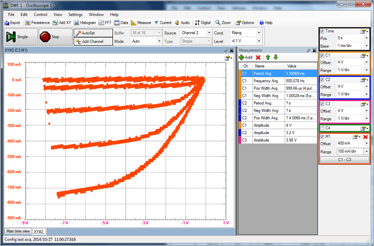Stop the oscilloscope acquisition

[x=50, y=37]
